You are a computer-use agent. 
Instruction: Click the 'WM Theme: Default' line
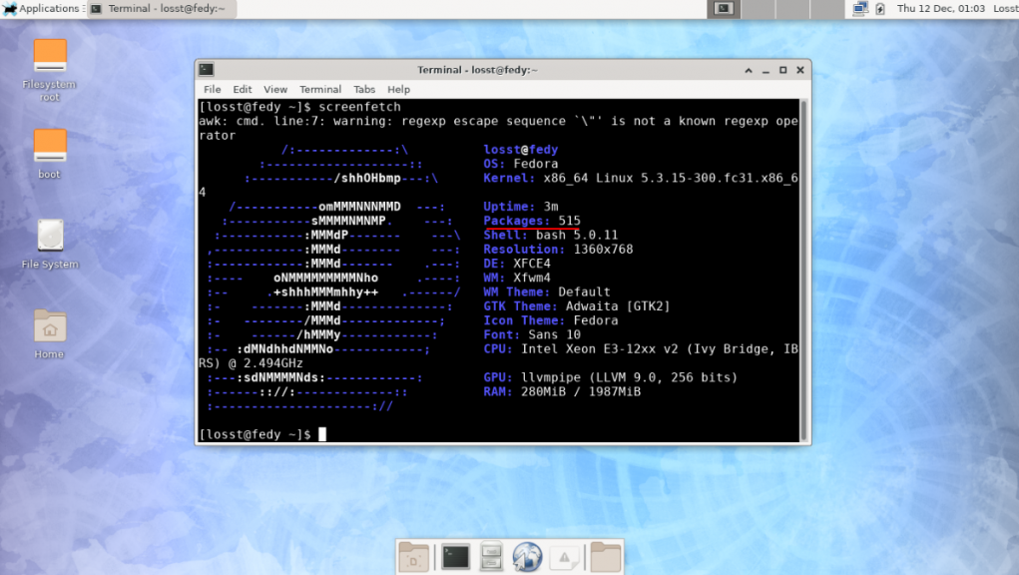(x=547, y=292)
